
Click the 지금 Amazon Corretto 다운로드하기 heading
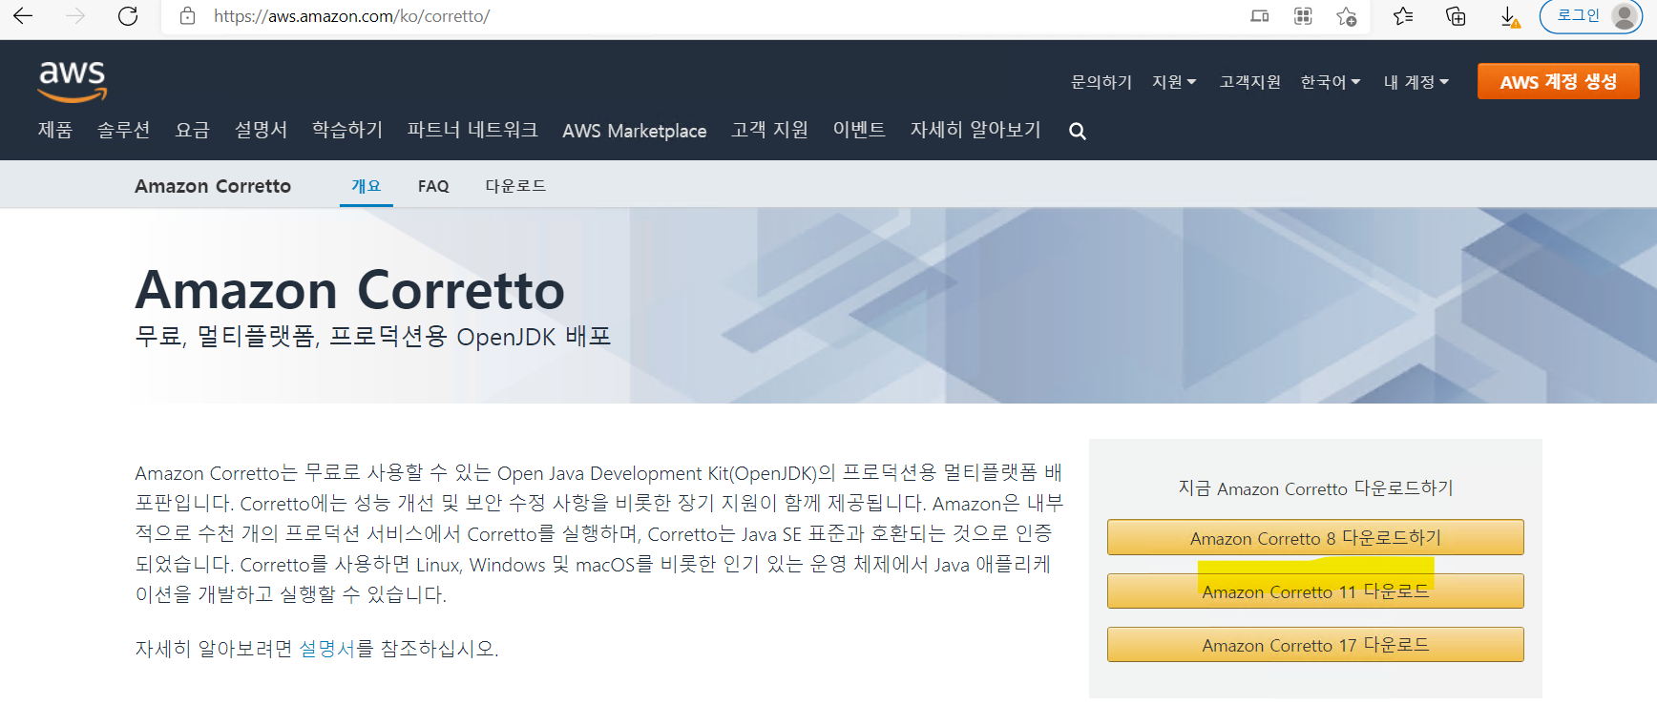[1315, 487]
